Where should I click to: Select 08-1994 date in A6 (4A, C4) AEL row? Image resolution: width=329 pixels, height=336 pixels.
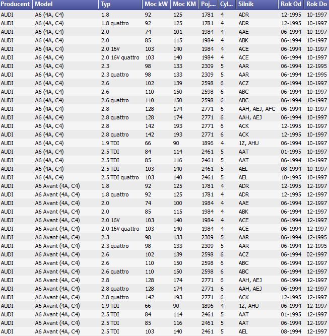(x=291, y=169)
